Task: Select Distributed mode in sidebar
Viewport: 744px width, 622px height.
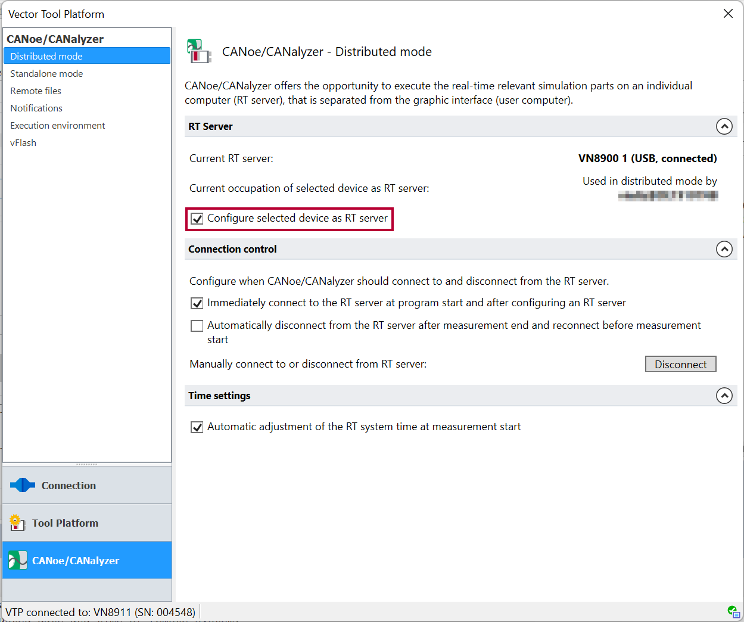Action: tap(87, 56)
